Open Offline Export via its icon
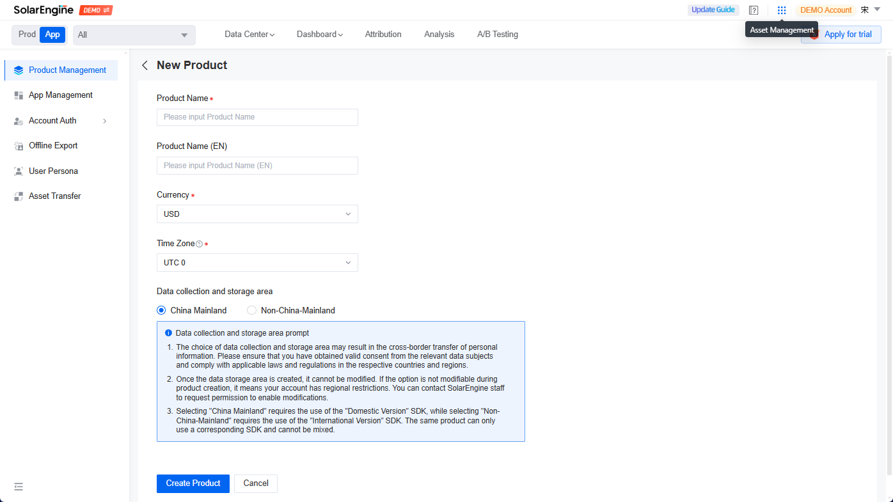The image size is (893, 502). 19,145
